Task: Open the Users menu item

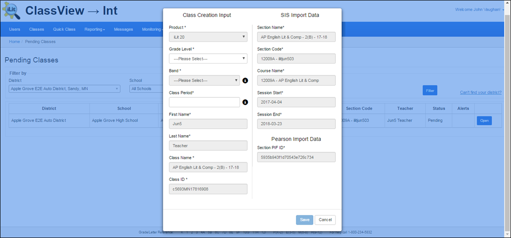Action: (x=15, y=30)
